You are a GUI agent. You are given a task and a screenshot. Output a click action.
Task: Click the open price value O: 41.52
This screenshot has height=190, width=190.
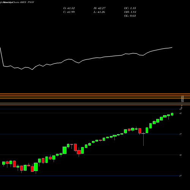[69, 8]
